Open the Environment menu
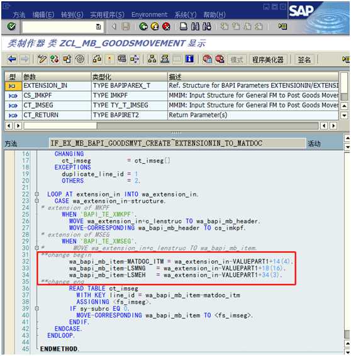 point(150,15)
